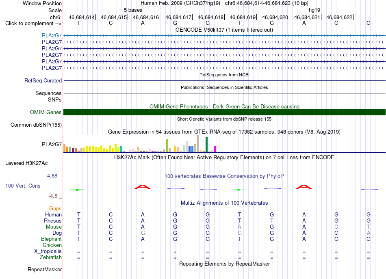386x279 pixels.
Task: Click red PhyloP peak under 46,684,616
Action: click(x=143, y=187)
